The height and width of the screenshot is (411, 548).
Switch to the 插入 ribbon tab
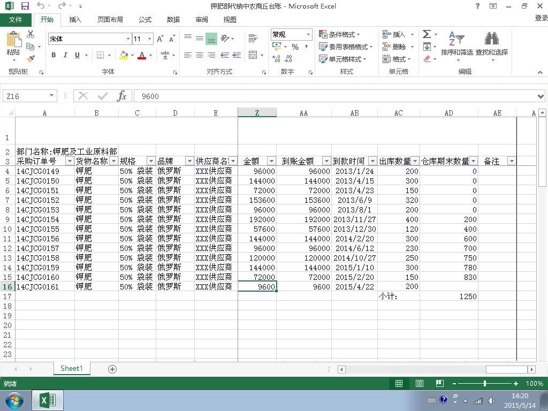tap(75, 20)
